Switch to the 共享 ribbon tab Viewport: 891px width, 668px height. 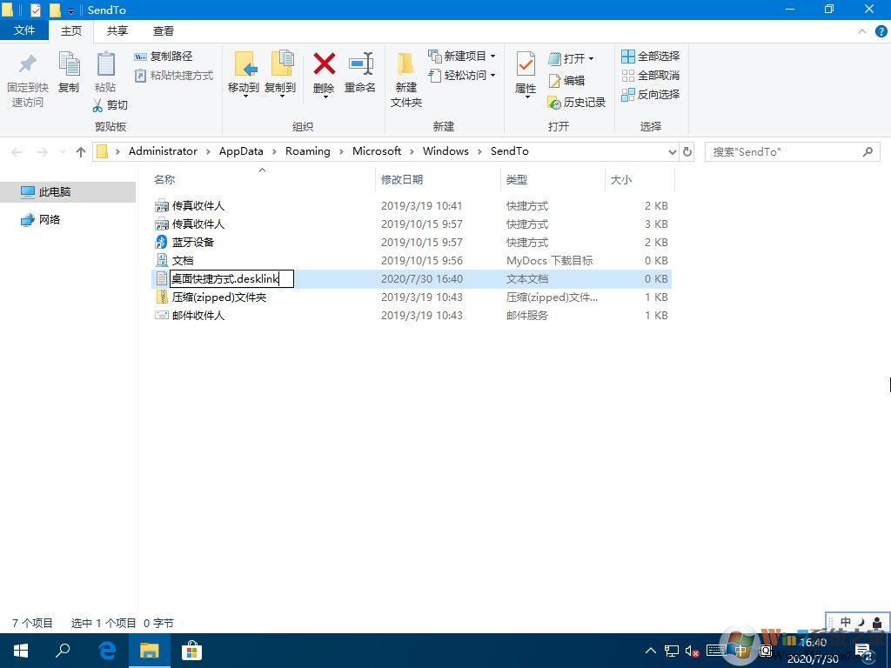117,30
